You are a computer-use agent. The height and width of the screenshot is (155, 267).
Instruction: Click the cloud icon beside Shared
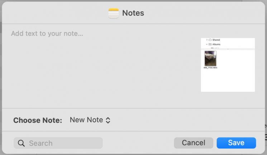tap(210, 40)
